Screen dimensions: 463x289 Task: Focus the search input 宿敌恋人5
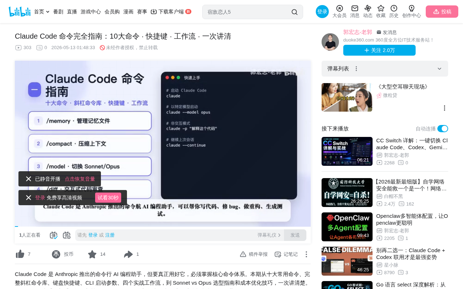[x=248, y=12]
